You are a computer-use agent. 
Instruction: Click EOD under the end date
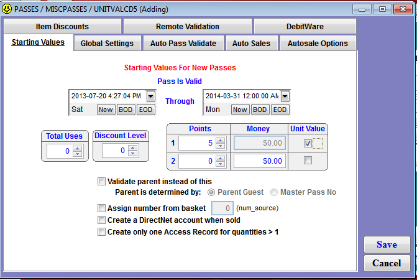pos(280,110)
